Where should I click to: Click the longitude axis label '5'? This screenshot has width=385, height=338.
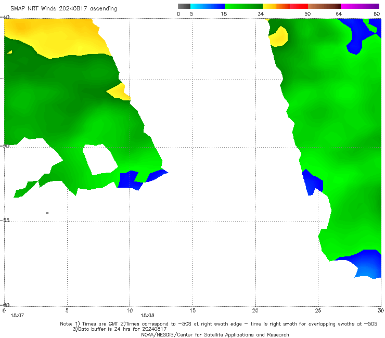(x=67, y=310)
